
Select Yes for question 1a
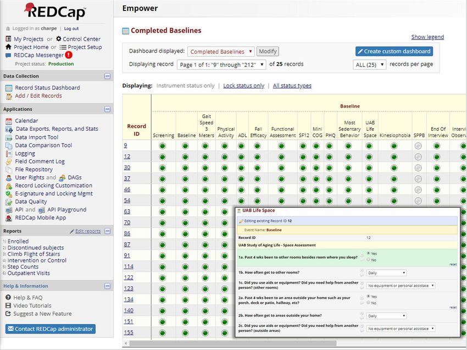[x=369, y=253]
